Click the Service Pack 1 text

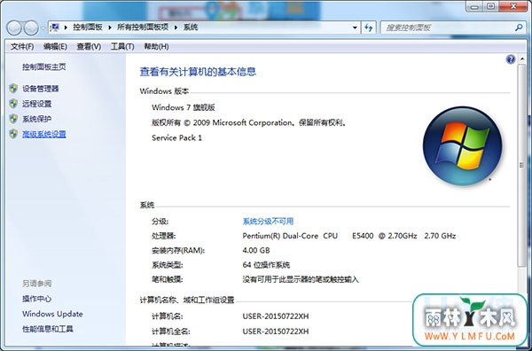point(176,137)
